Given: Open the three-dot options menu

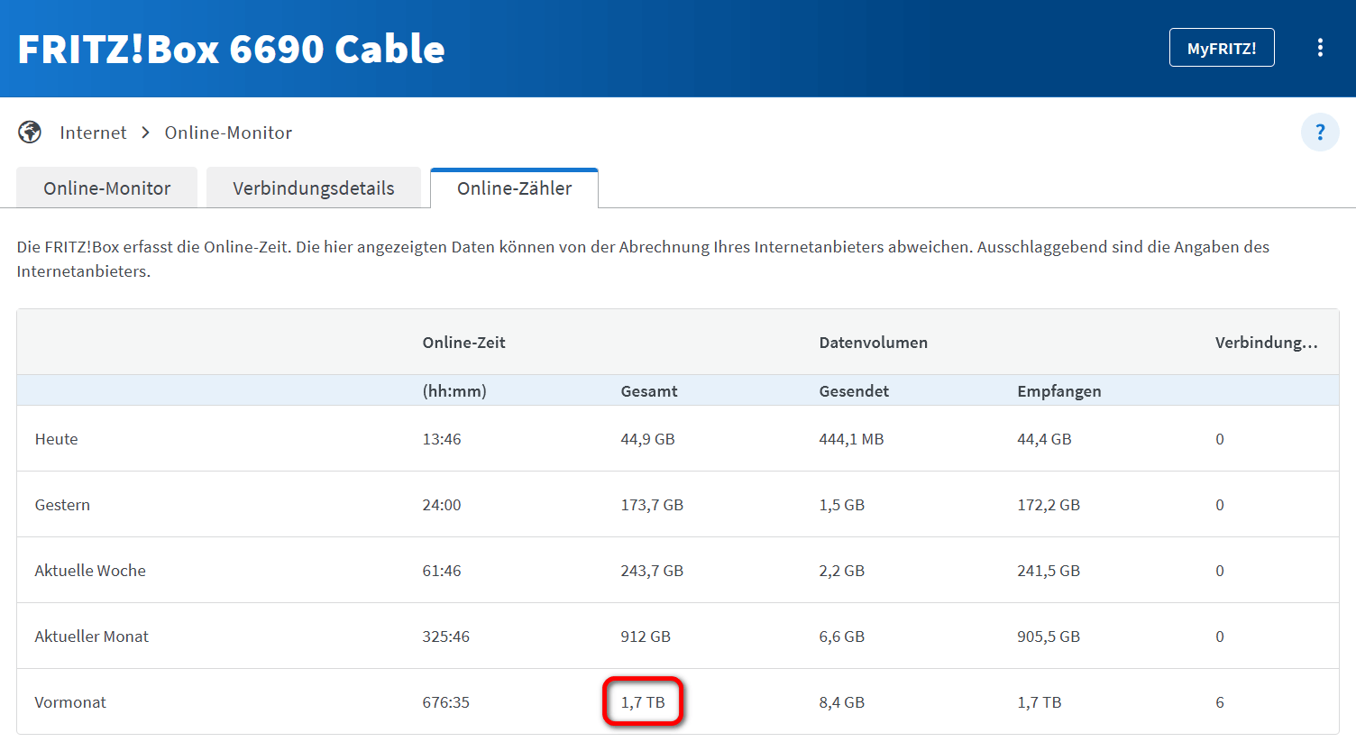Looking at the screenshot, I should pyautogui.click(x=1320, y=48).
